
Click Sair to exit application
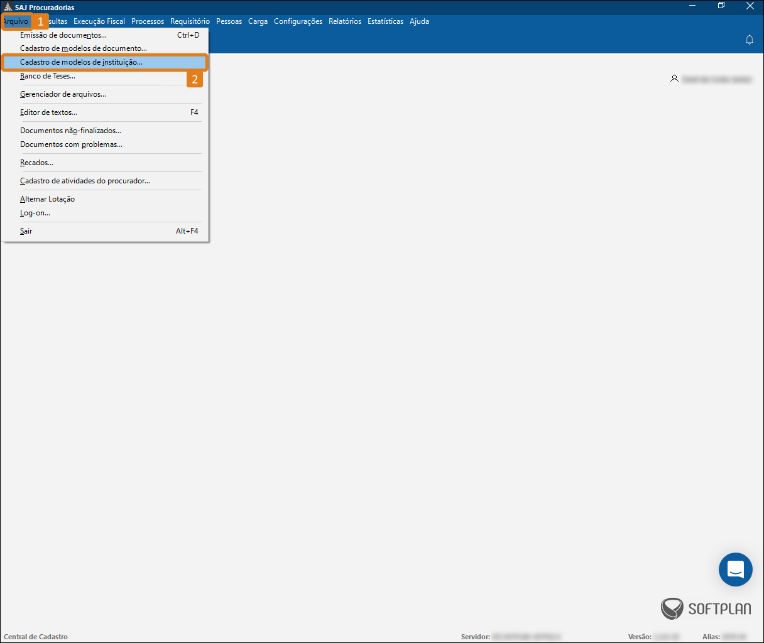click(x=26, y=231)
